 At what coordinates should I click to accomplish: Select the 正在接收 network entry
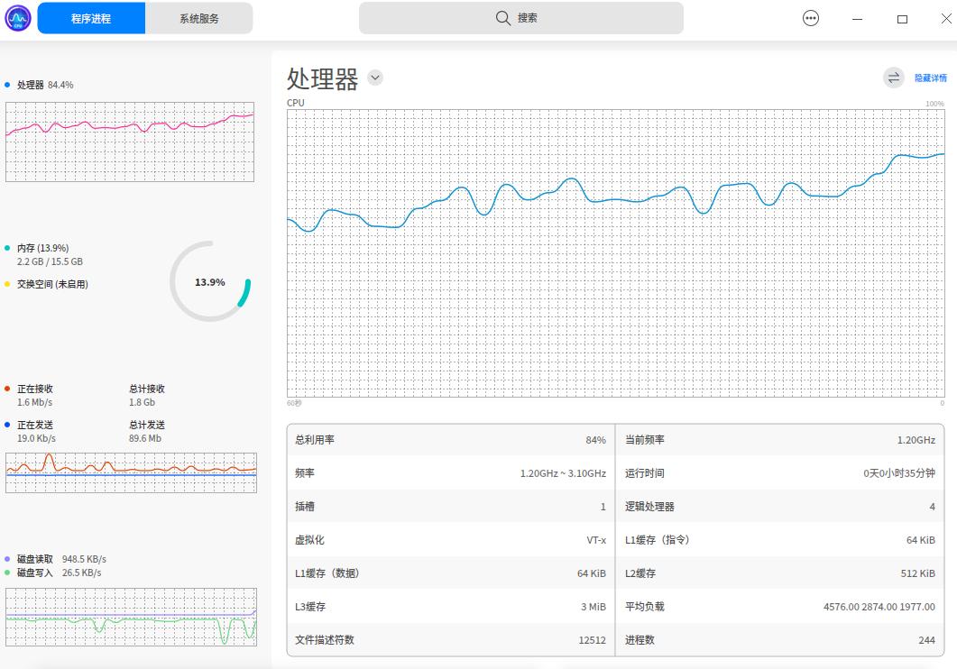coord(35,389)
